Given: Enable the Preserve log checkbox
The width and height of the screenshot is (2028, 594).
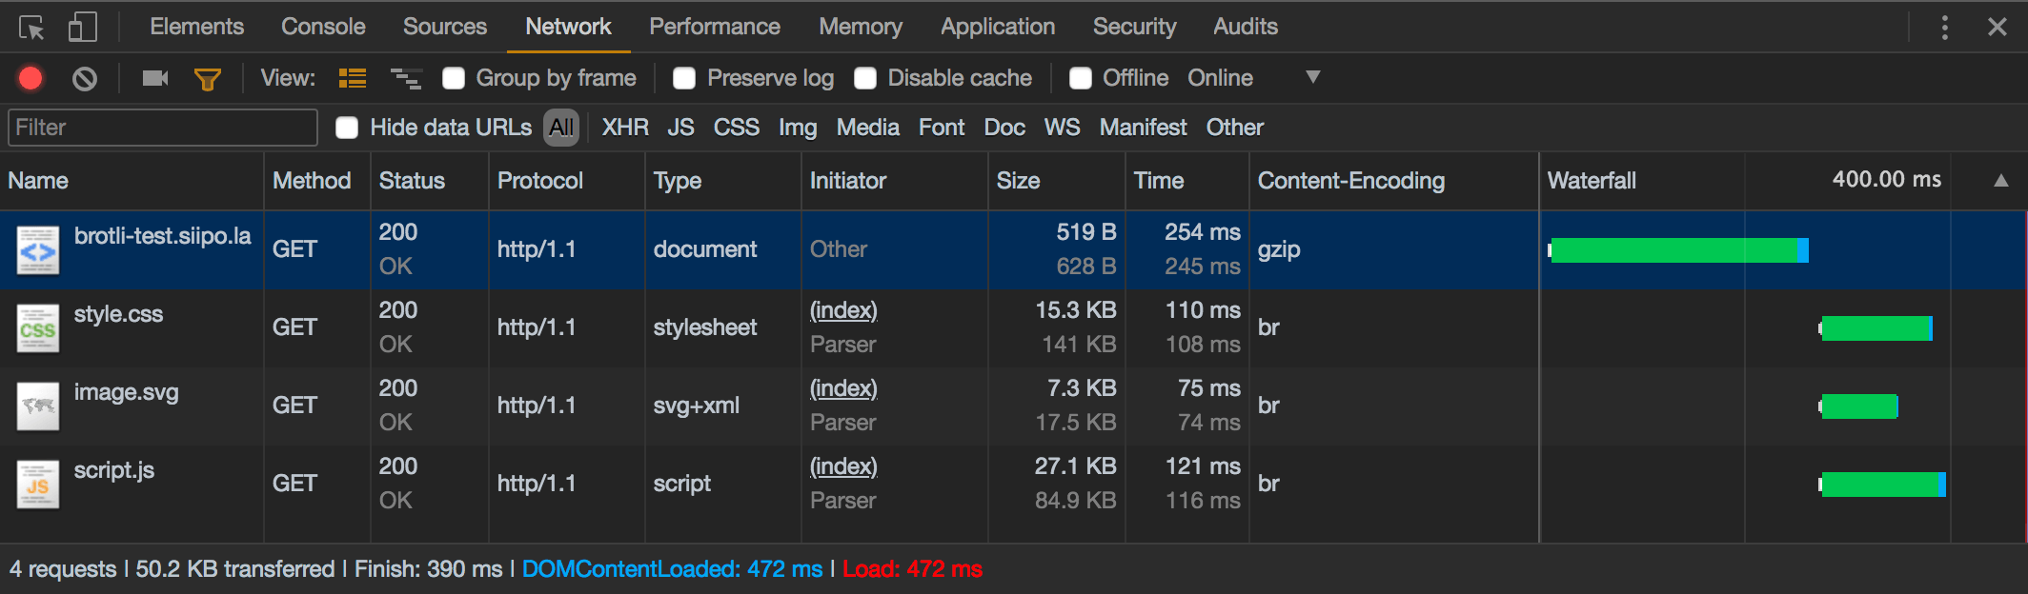Looking at the screenshot, I should (684, 78).
